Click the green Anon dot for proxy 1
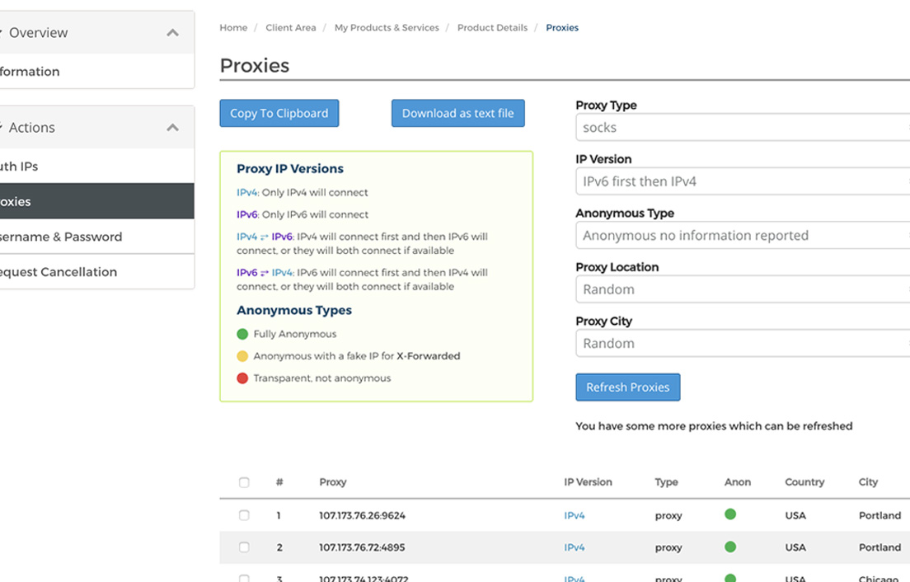 tap(729, 514)
